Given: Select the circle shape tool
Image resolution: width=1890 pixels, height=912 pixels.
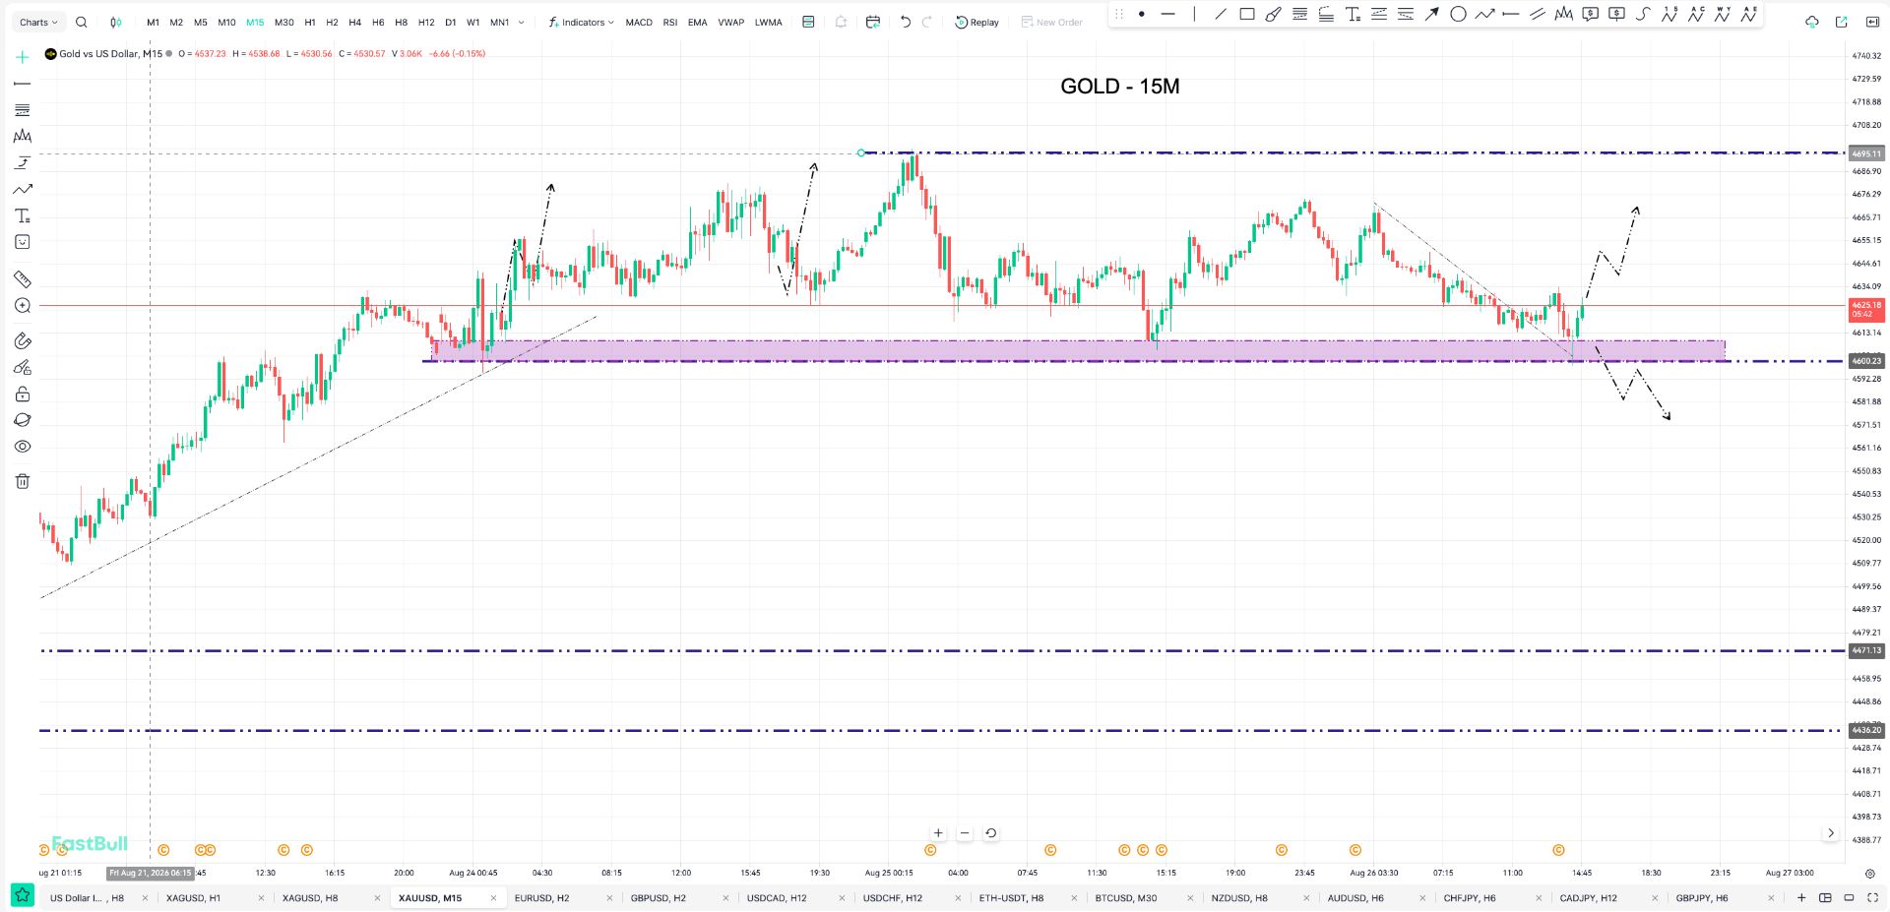Looking at the screenshot, I should (1458, 14).
